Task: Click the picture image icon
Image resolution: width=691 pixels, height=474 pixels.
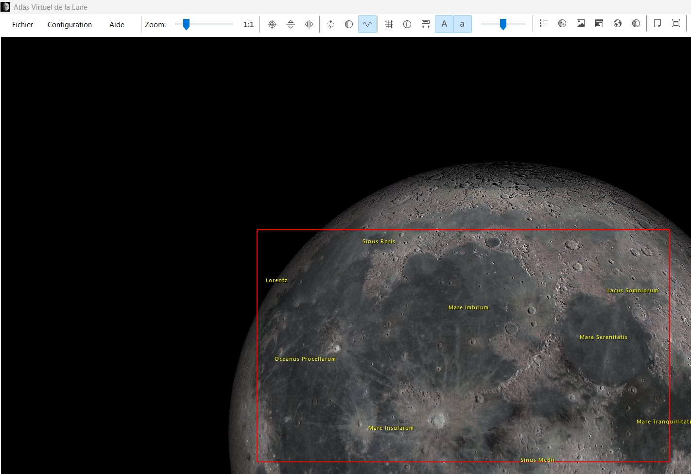Action: [581, 24]
